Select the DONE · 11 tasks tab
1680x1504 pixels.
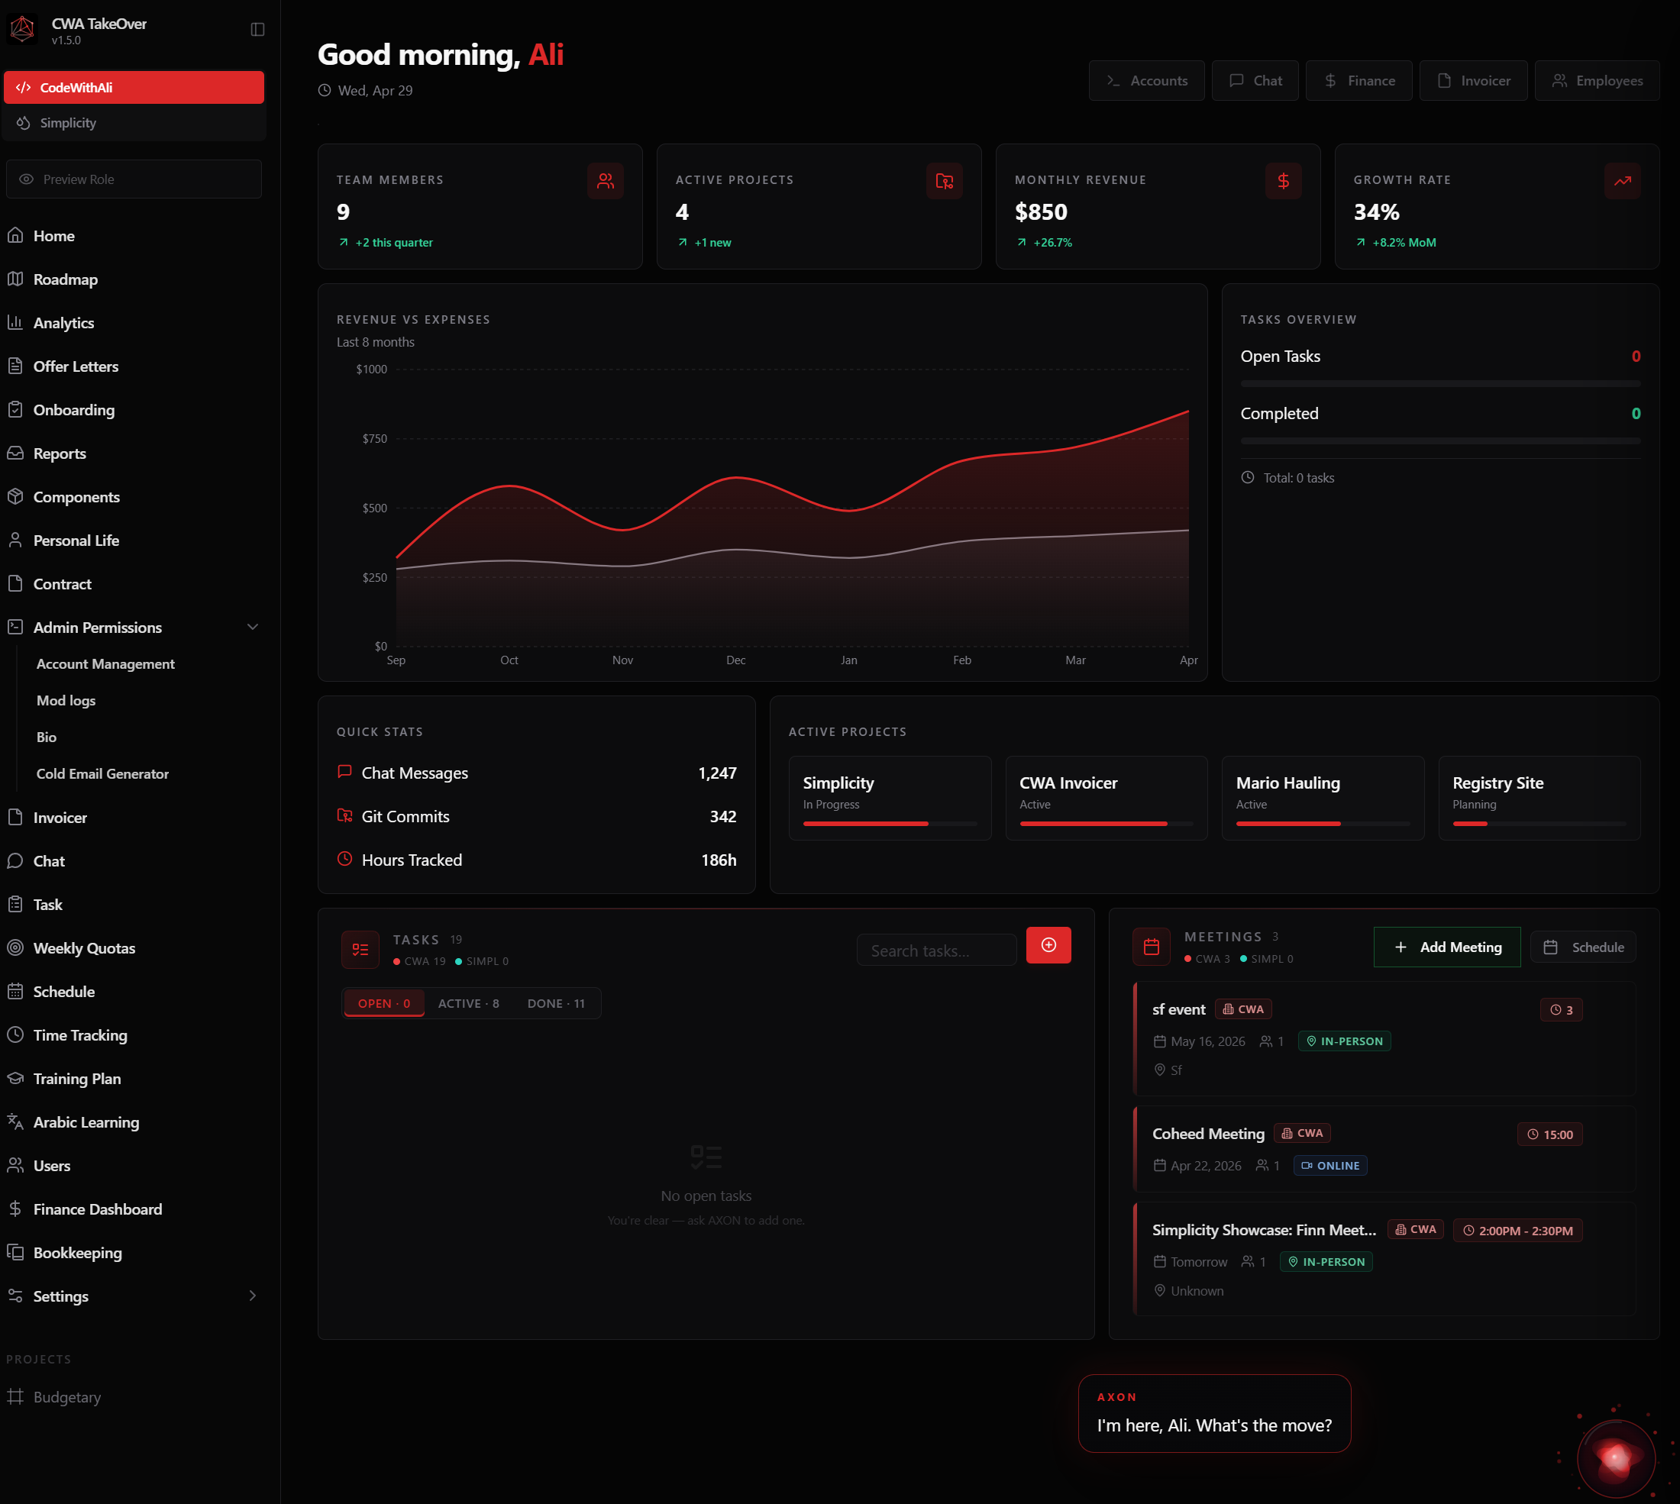coord(556,1003)
